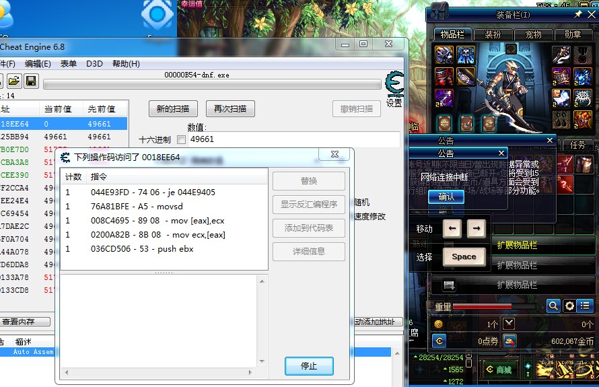Click the open file folder icon

(13, 81)
